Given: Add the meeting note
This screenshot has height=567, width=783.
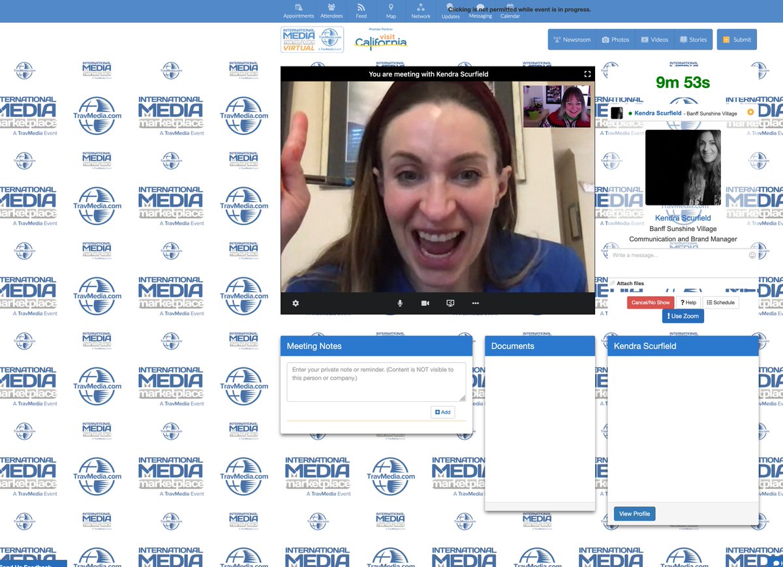Looking at the screenshot, I should pyautogui.click(x=442, y=412).
